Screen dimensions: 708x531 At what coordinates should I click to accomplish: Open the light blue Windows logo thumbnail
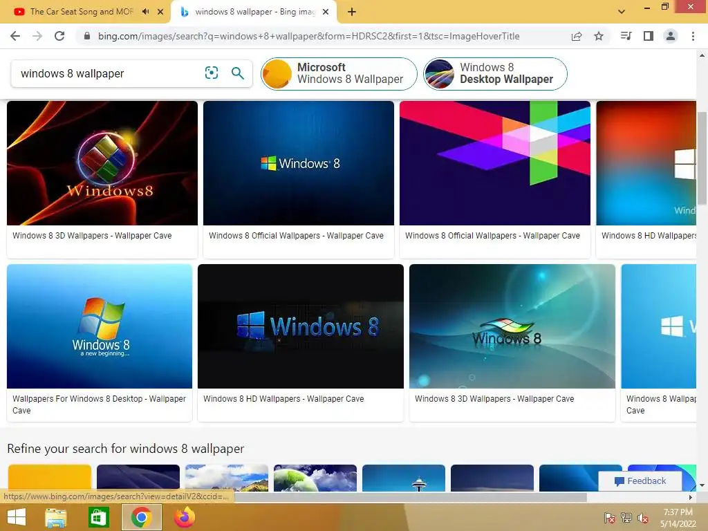[x=658, y=326]
